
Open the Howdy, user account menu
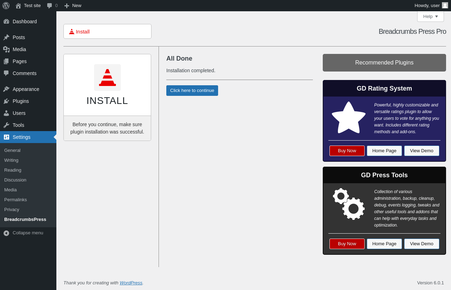tap(431, 6)
